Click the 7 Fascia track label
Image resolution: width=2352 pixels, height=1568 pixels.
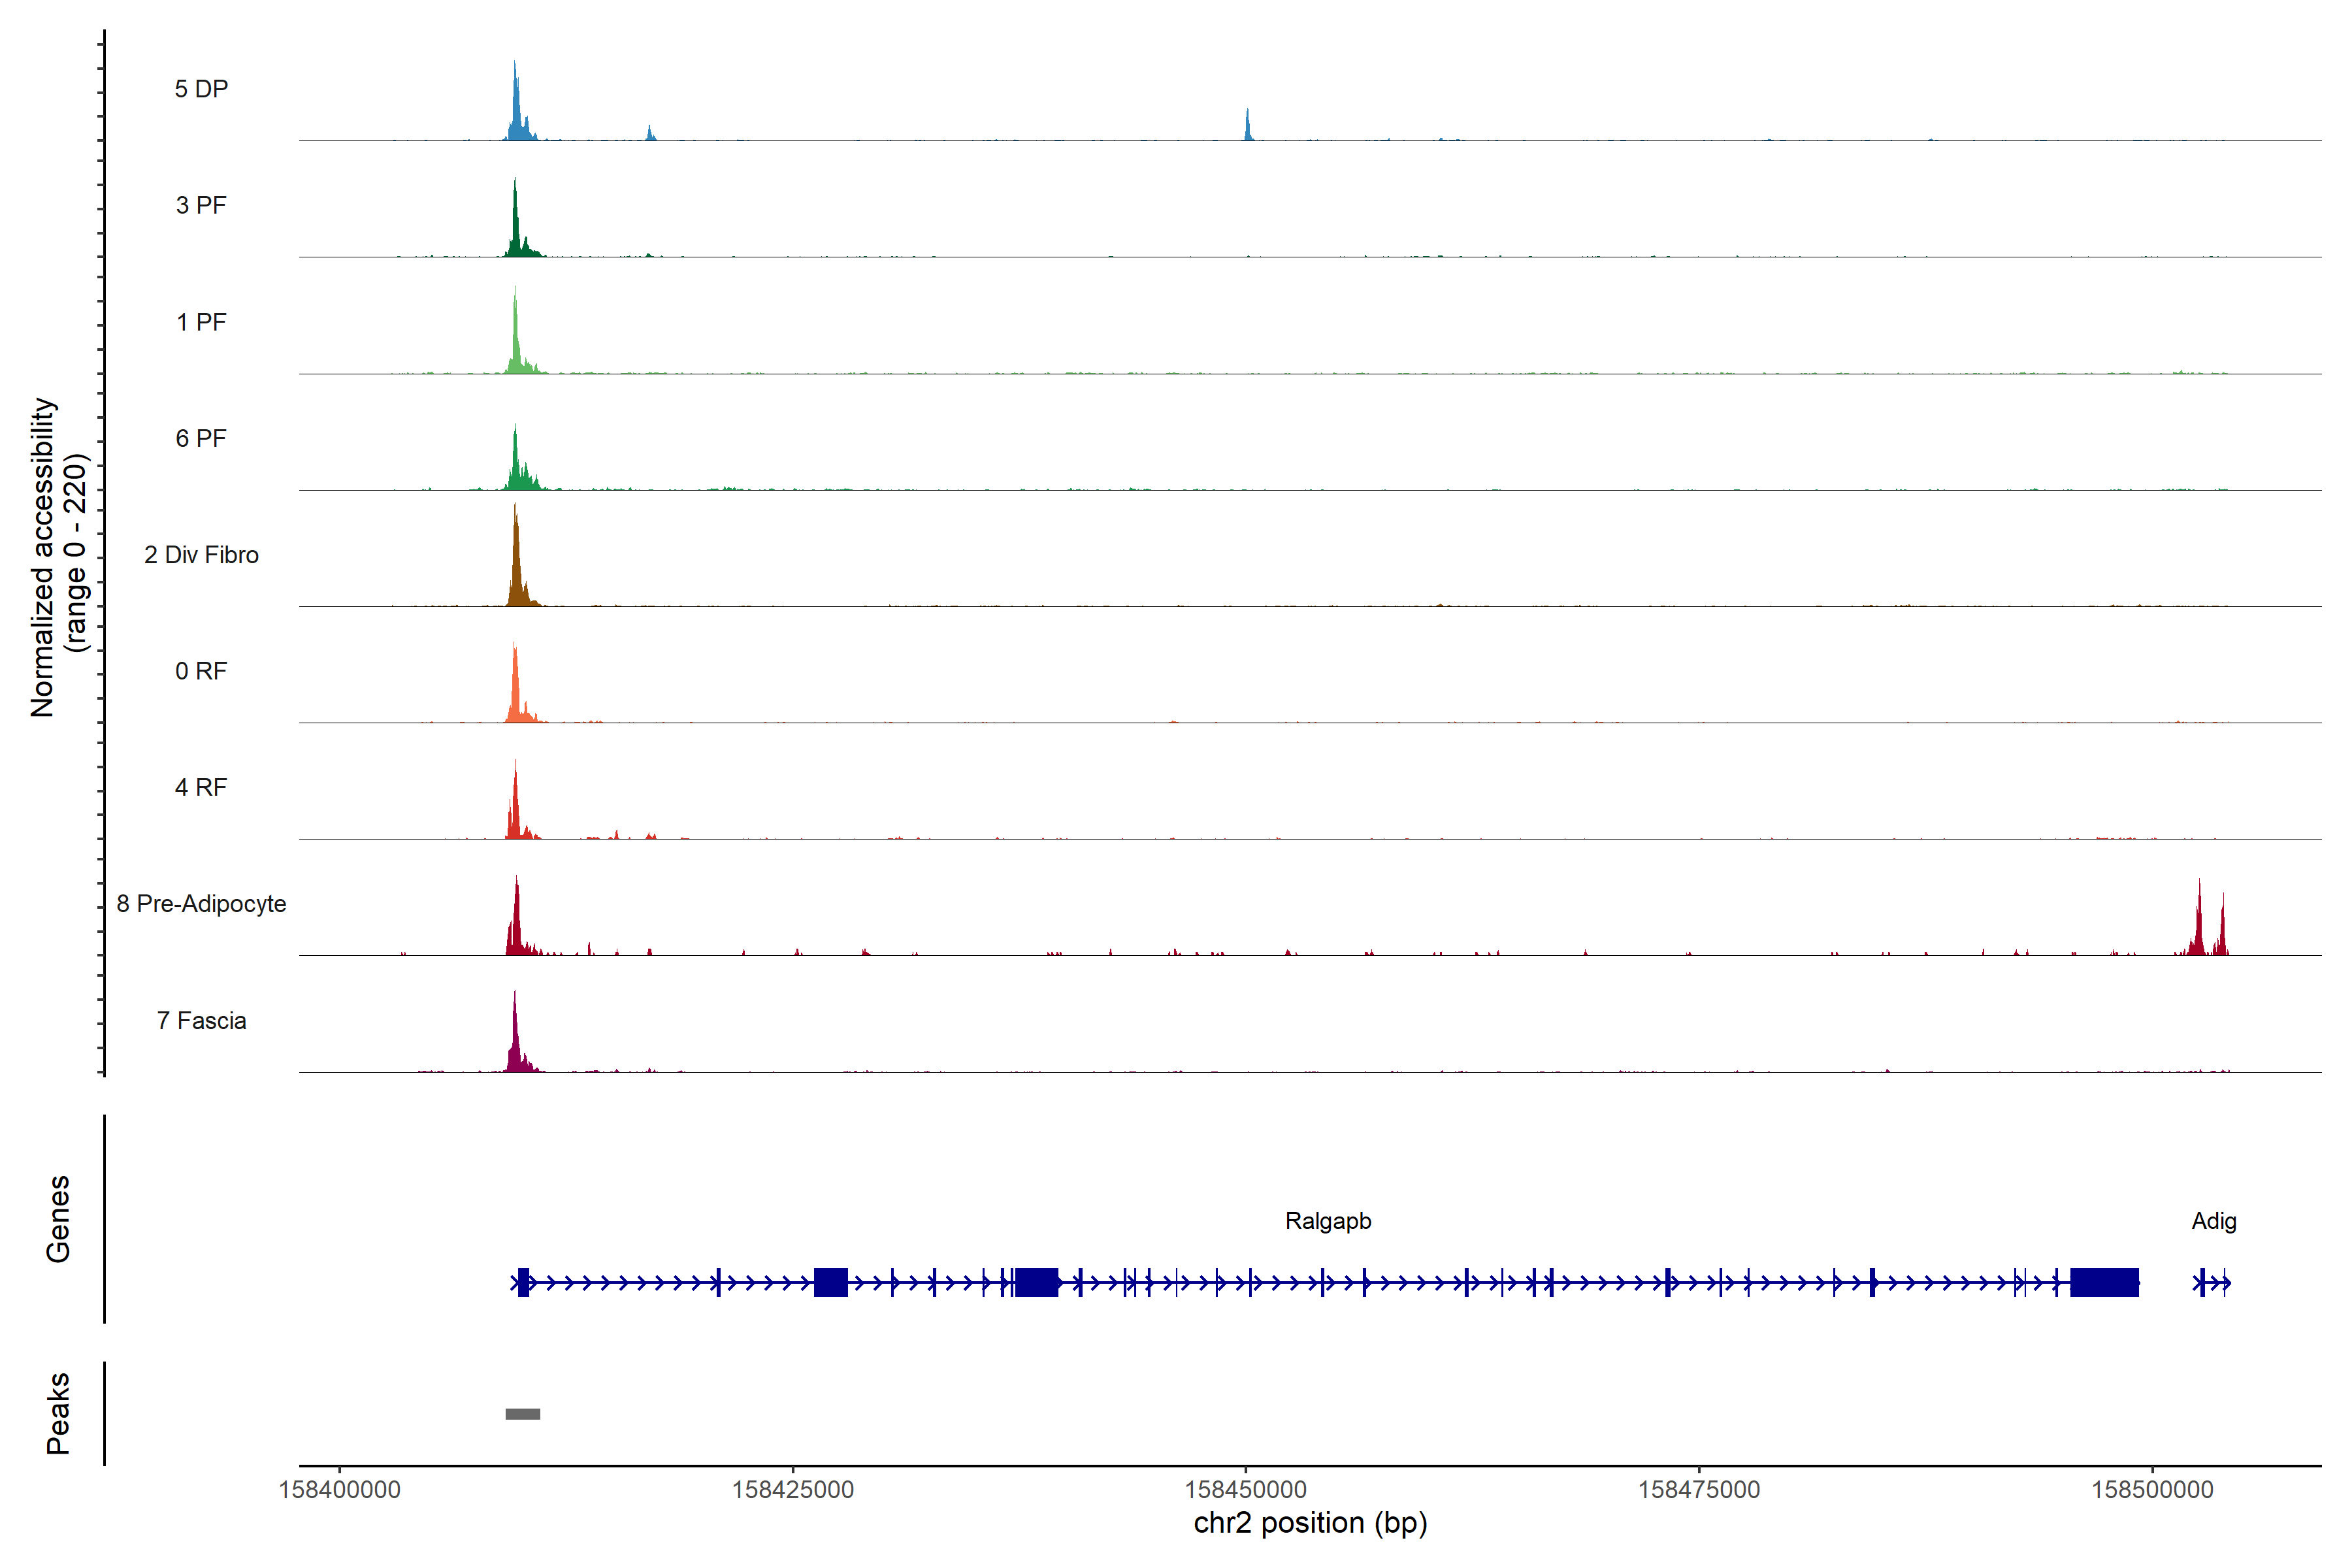coord(201,1021)
